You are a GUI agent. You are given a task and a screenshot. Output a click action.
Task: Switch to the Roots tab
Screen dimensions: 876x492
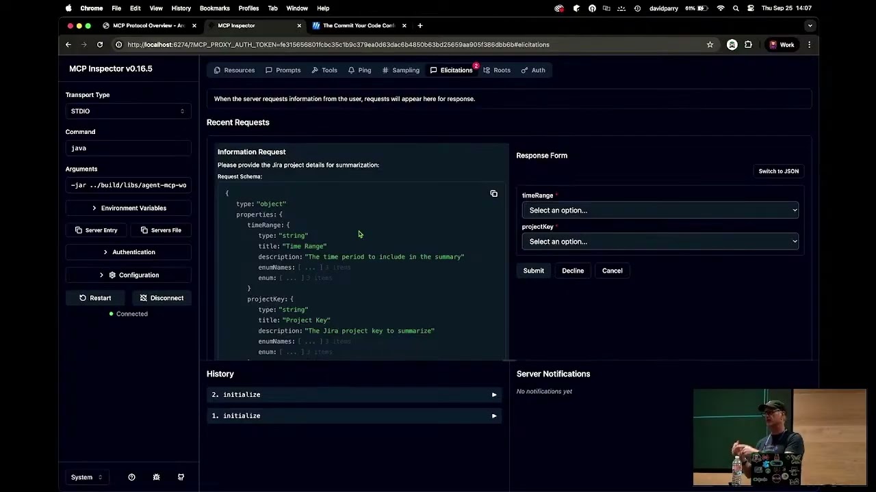click(x=497, y=70)
